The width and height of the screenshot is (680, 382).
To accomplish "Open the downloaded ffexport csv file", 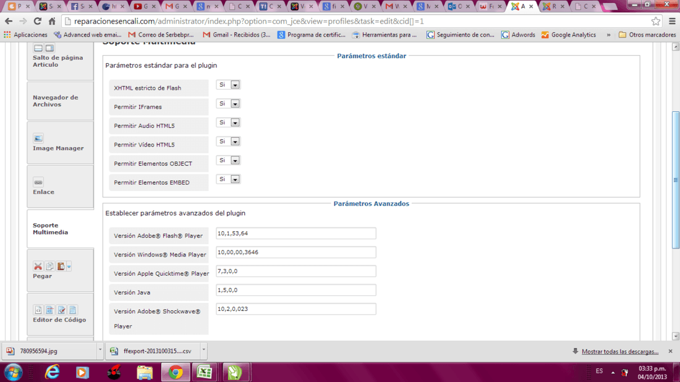I will [153, 350].
